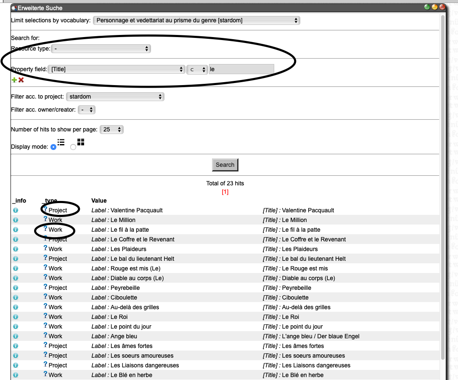Open info icon for Au-delà des grilles row

[16, 307]
